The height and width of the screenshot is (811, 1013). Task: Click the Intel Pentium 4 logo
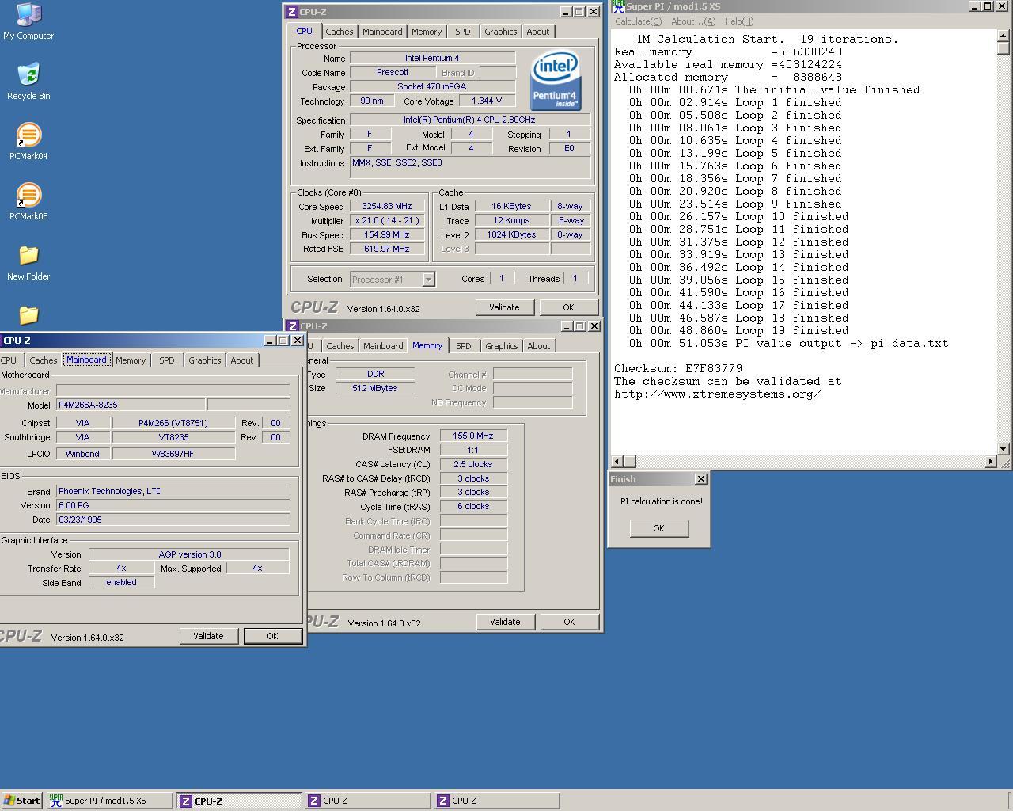coord(555,81)
